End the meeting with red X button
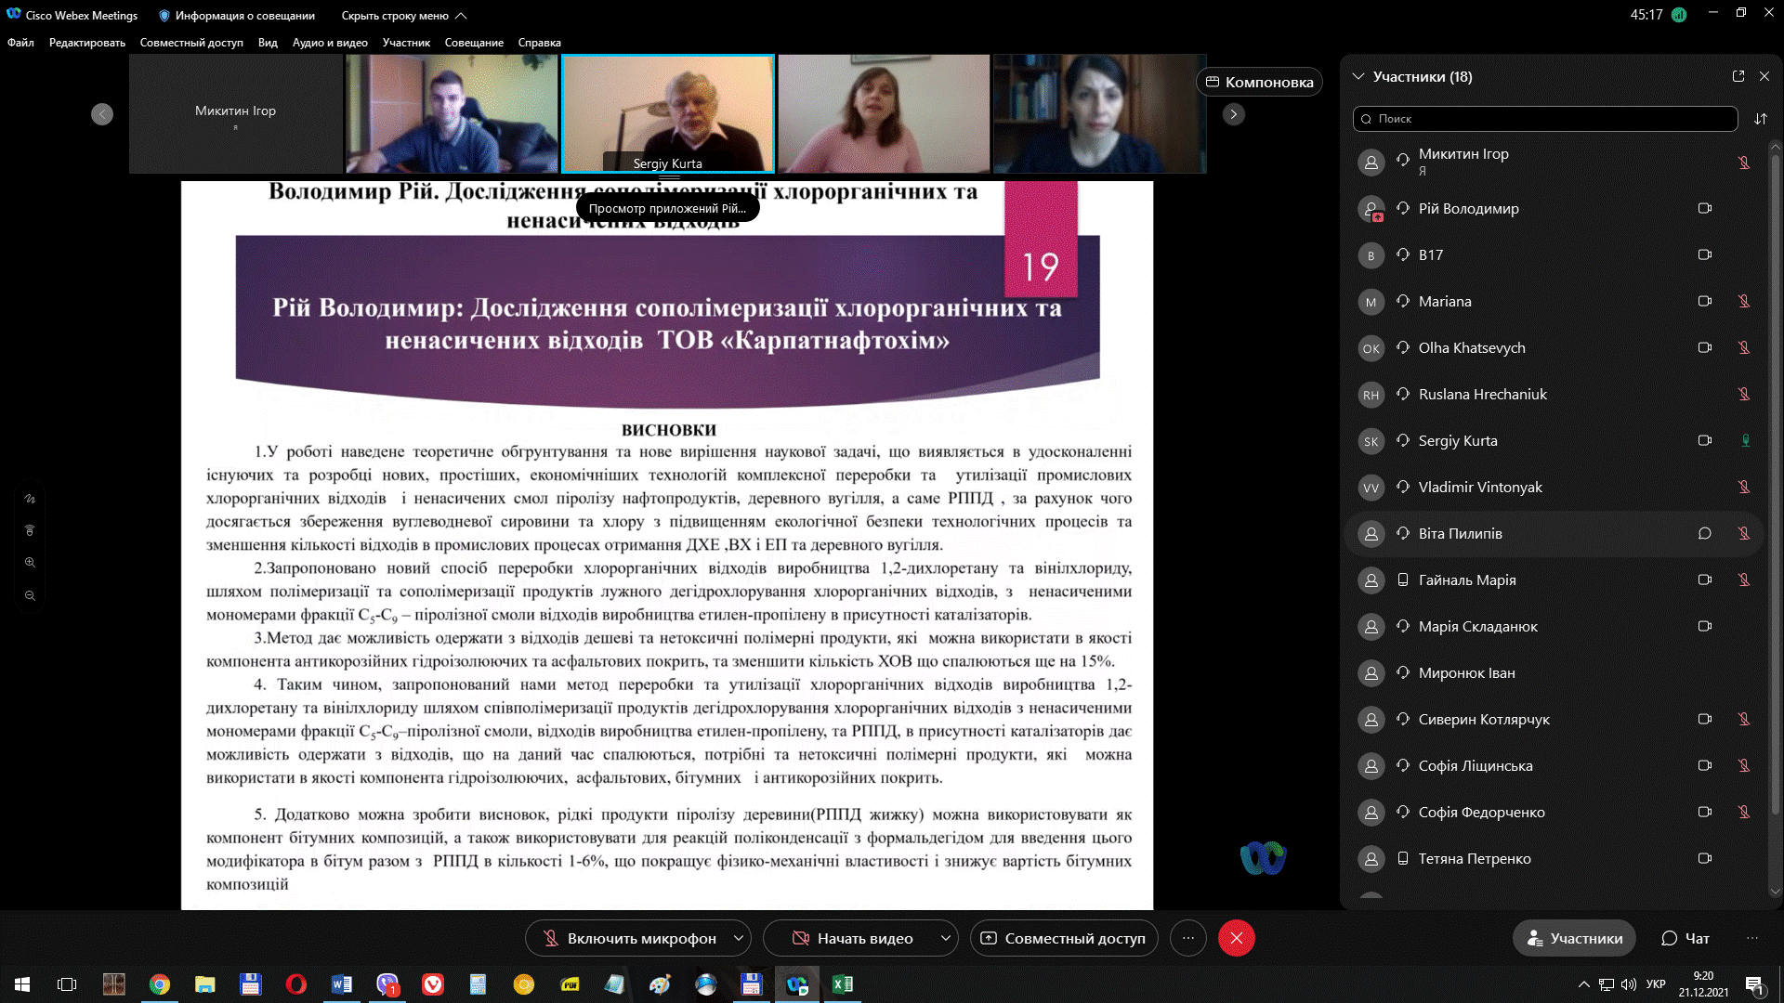 point(1236,938)
